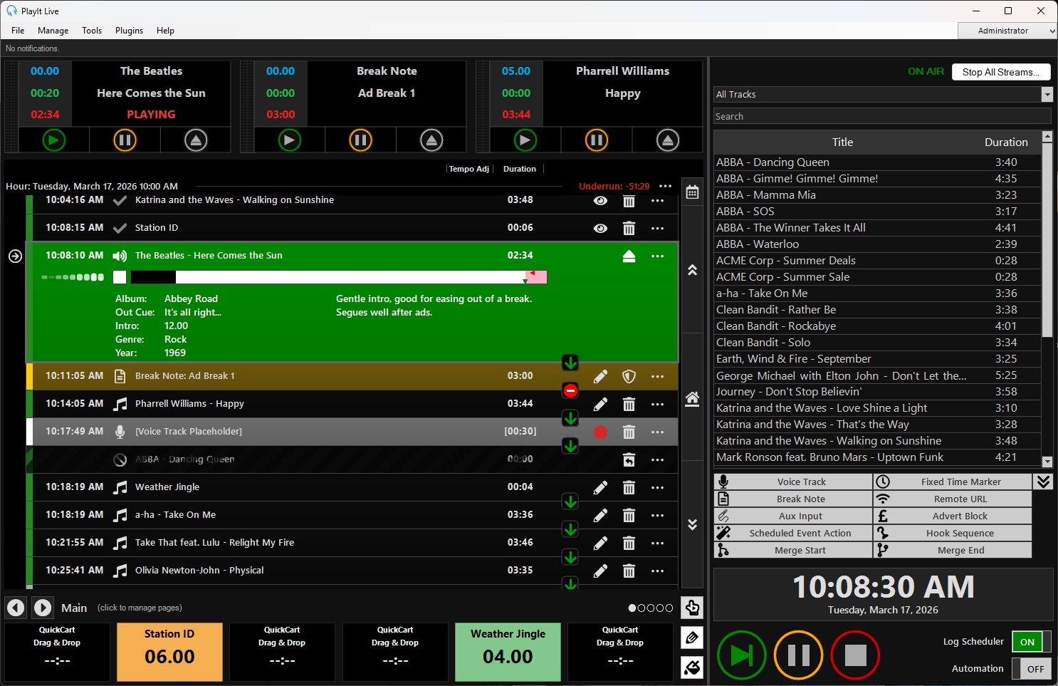Open more options for Station ID row
The height and width of the screenshot is (686, 1058).
(x=657, y=229)
